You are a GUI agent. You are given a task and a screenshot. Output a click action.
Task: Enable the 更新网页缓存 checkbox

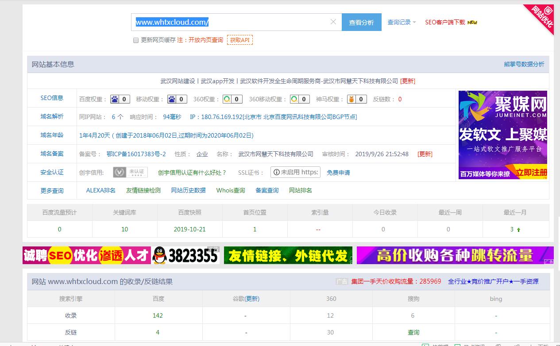136,40
